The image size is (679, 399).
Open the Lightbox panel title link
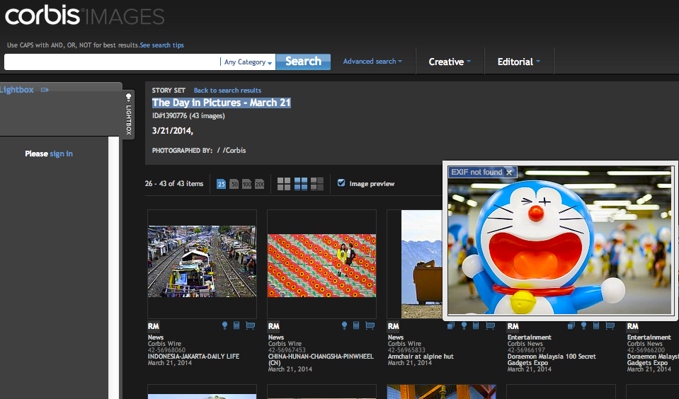coord(16,90)
